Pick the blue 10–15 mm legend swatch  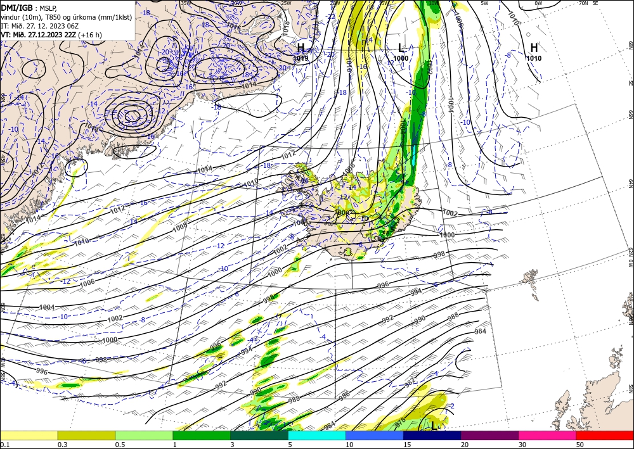pos(375,435)
